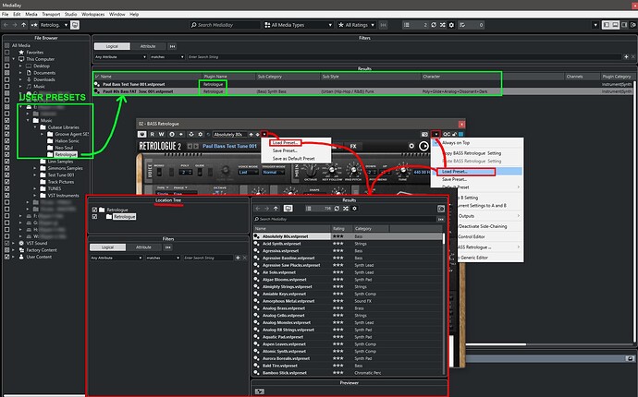Toggle the Favorites checkbox in the File Browser
Screen dimensions: 638x397
(8, 52)
